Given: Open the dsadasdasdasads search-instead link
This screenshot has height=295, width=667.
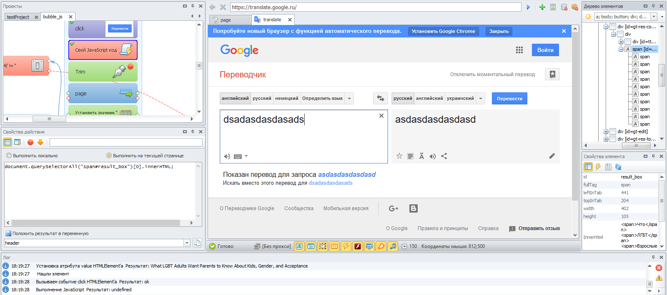Looking at the screenshot, I should (331, 183).
